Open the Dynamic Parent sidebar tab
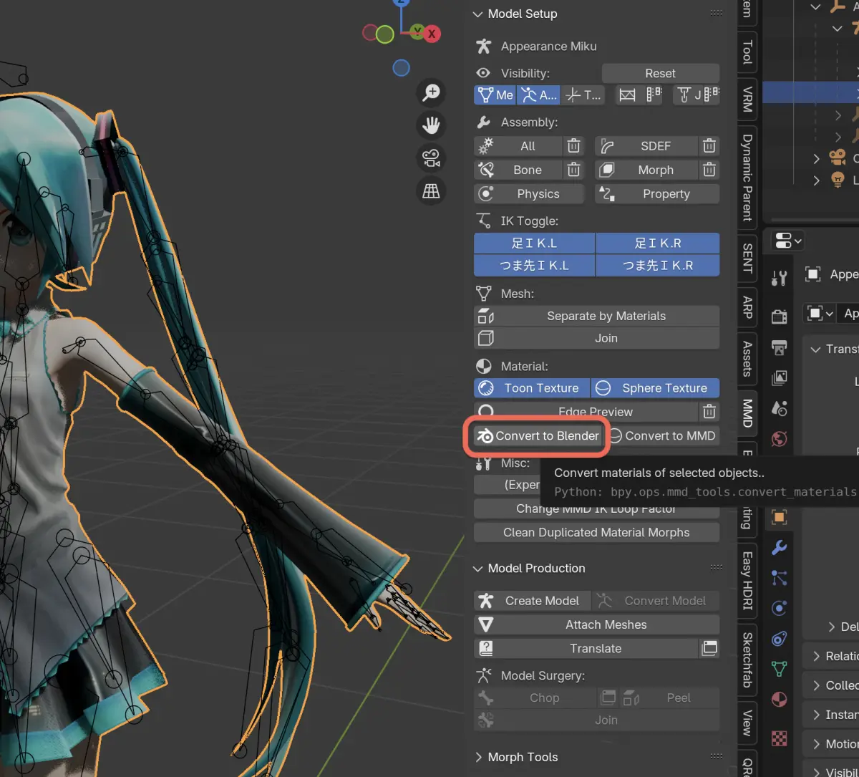The height and width of the screenshot is (777, 859). [x=747, y=177]
